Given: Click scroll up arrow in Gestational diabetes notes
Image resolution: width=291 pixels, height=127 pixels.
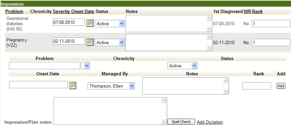Looking at the screenshot, I should 209,18.
